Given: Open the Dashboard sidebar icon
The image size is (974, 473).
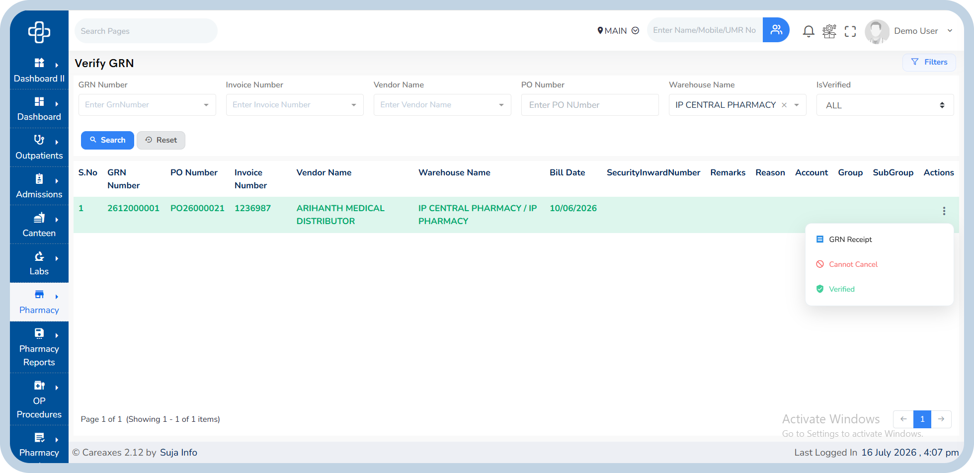Looking at the screenshot, I should [x=39, y=101].
